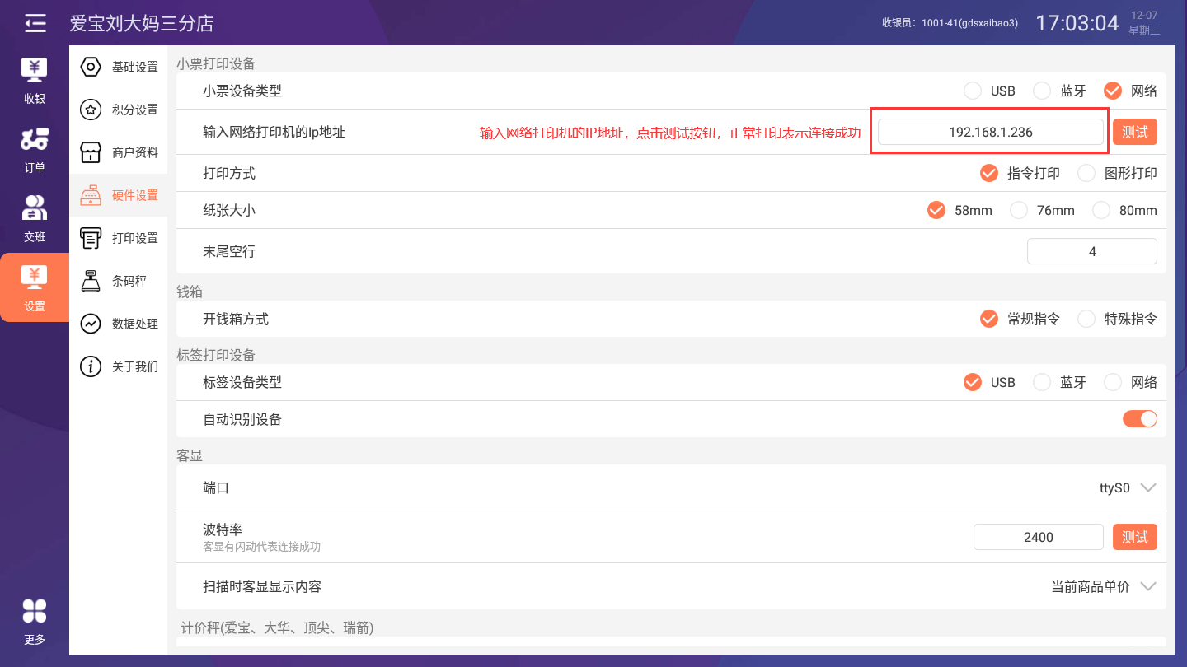Viewport: 1187px width, 667px height.
Task: Click the 标签打印设备 section header
Action: (216, 355)
